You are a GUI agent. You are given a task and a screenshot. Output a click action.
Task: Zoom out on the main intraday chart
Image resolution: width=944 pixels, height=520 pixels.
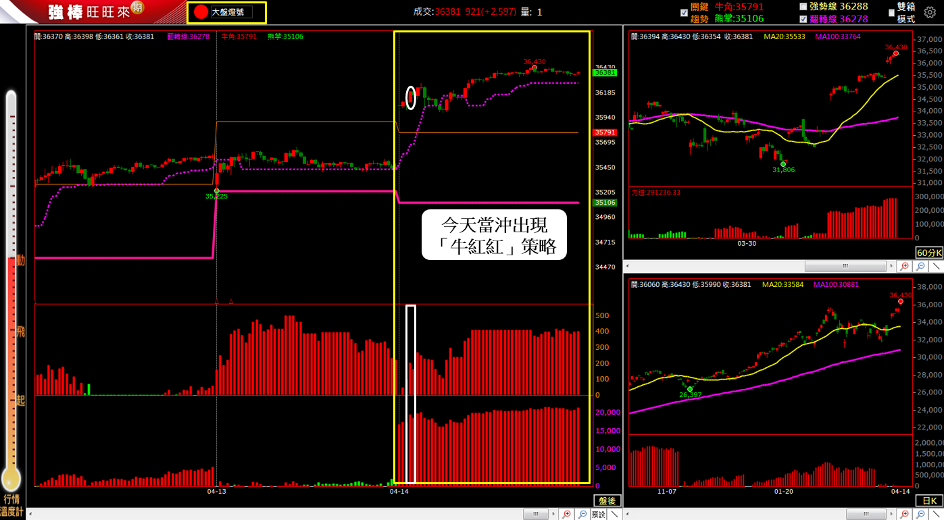582,514
